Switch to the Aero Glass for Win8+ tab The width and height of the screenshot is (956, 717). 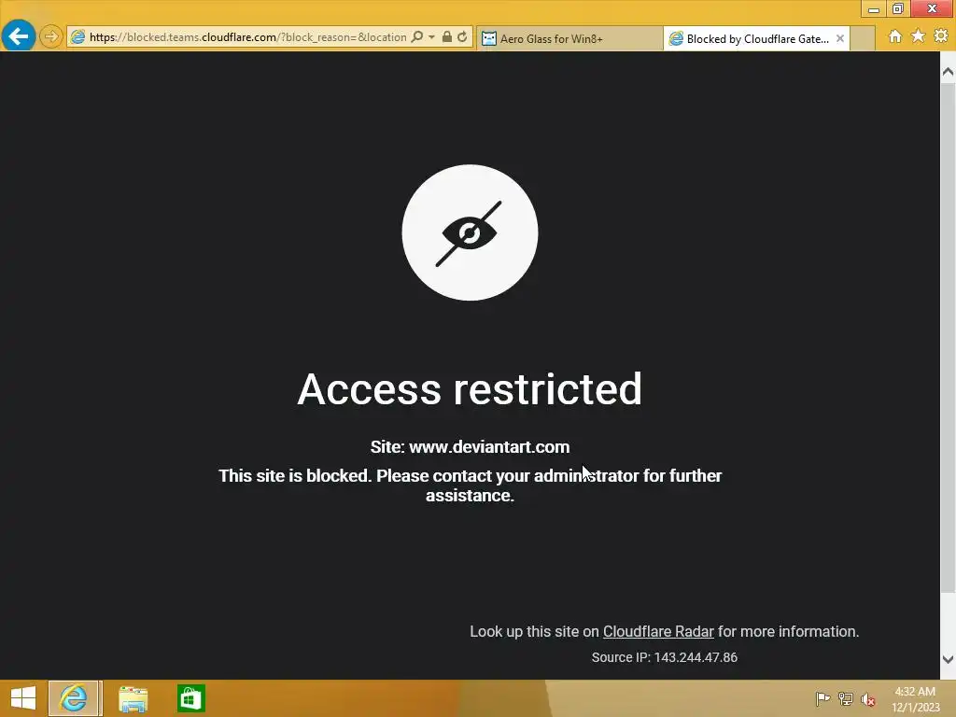(569, 38)
